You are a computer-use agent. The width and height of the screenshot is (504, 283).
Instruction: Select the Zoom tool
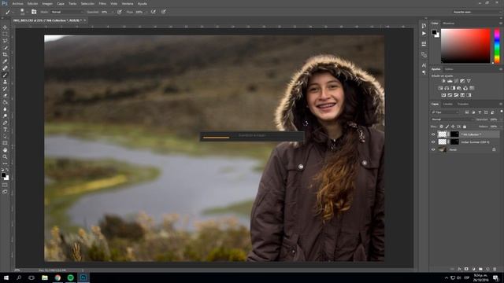click(x=5, y=157)
